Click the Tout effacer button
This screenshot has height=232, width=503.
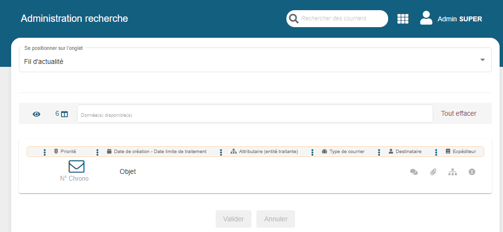[x=458, y=113]
